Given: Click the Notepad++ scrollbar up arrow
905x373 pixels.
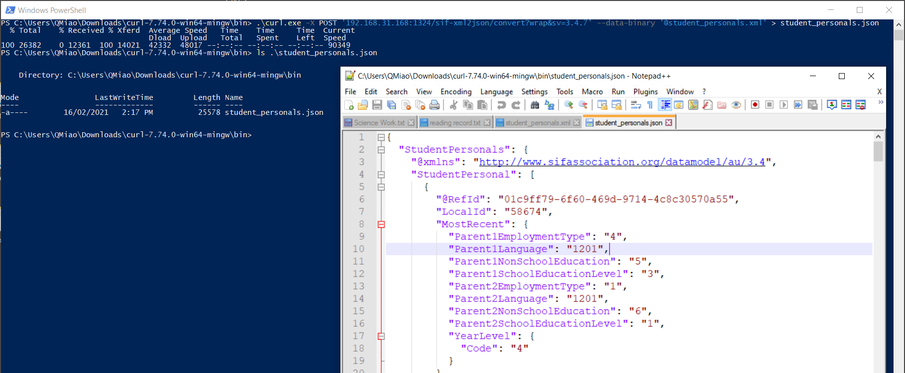Looking at the screenshot, I should 878,136.
